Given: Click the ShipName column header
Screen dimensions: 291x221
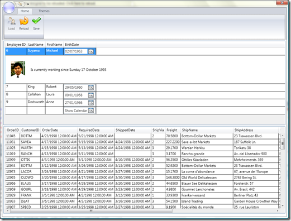Looking at the screenshot, I should pos(207,130).
